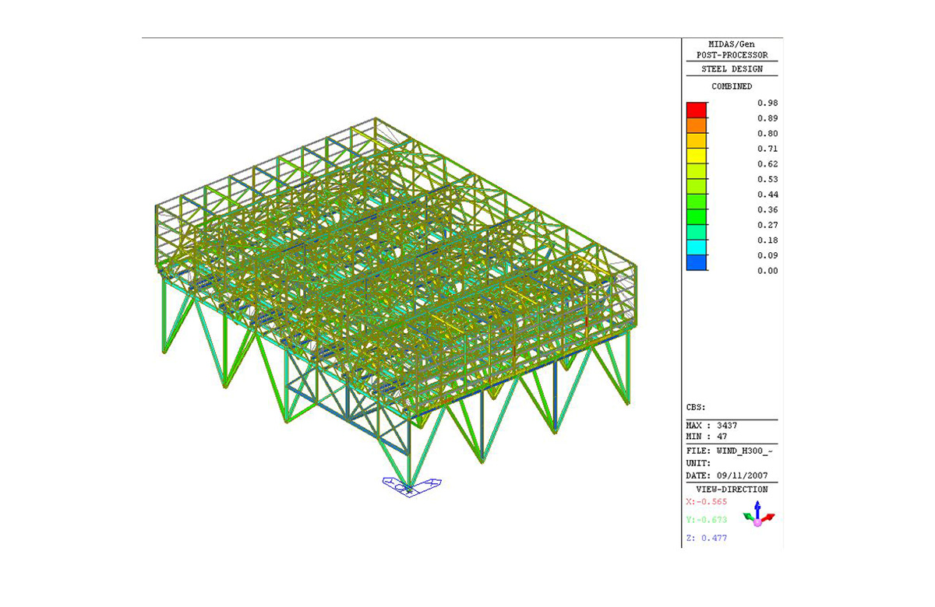Image resolution: width=935 pixels, height=607 pixels.
Task: Click the POST-PROCESSOR label
Action: (732, 55)
